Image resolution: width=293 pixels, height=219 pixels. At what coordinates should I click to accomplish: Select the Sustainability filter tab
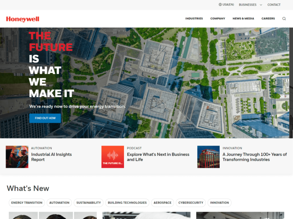pos(89,203)
